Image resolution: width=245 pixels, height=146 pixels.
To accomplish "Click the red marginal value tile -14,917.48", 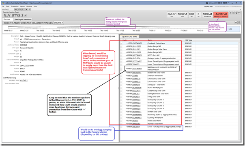I will coord(221,15).
